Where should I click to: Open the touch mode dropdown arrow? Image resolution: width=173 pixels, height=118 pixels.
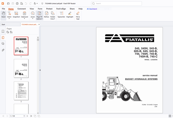[37, 4]
